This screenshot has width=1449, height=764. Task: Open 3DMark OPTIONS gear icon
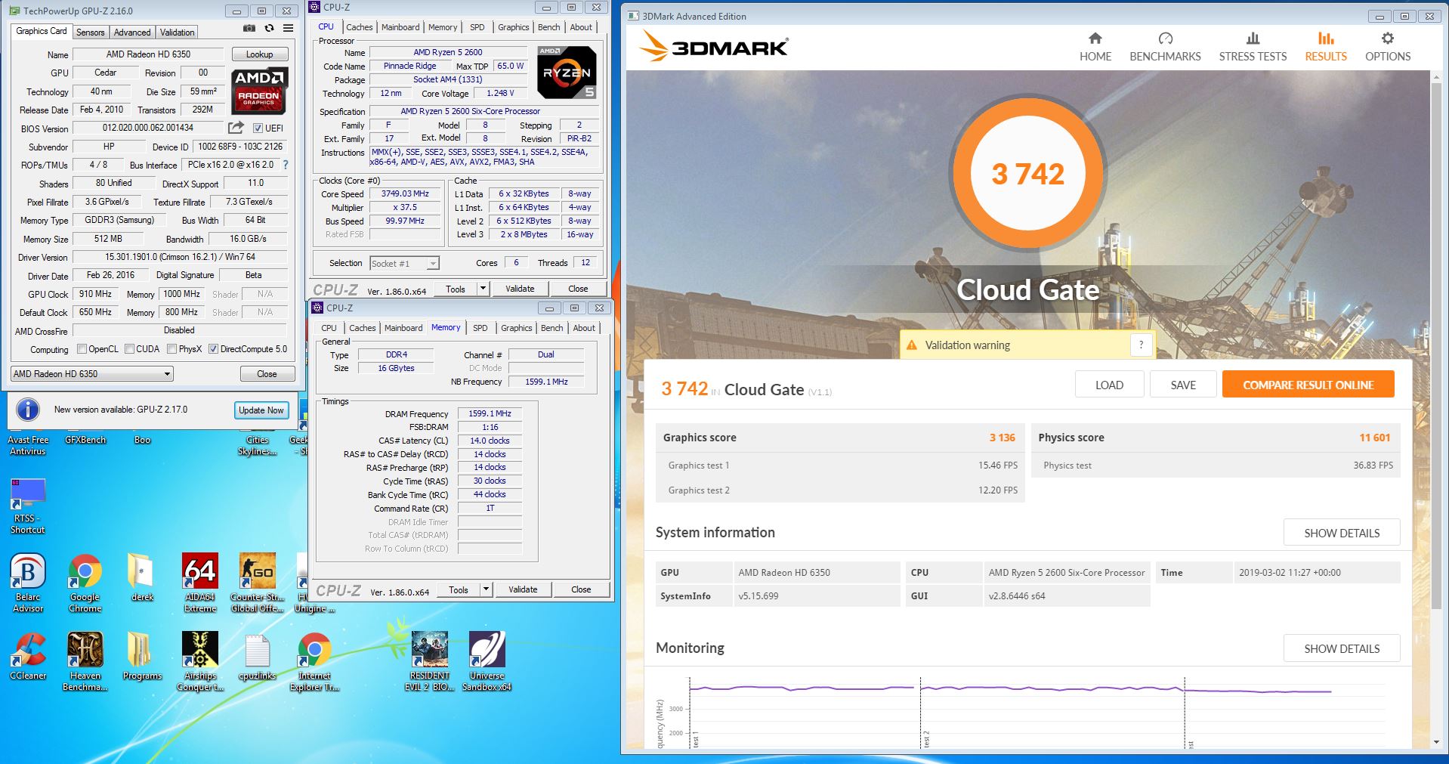pyautogui.click(x=1388, y=39)
